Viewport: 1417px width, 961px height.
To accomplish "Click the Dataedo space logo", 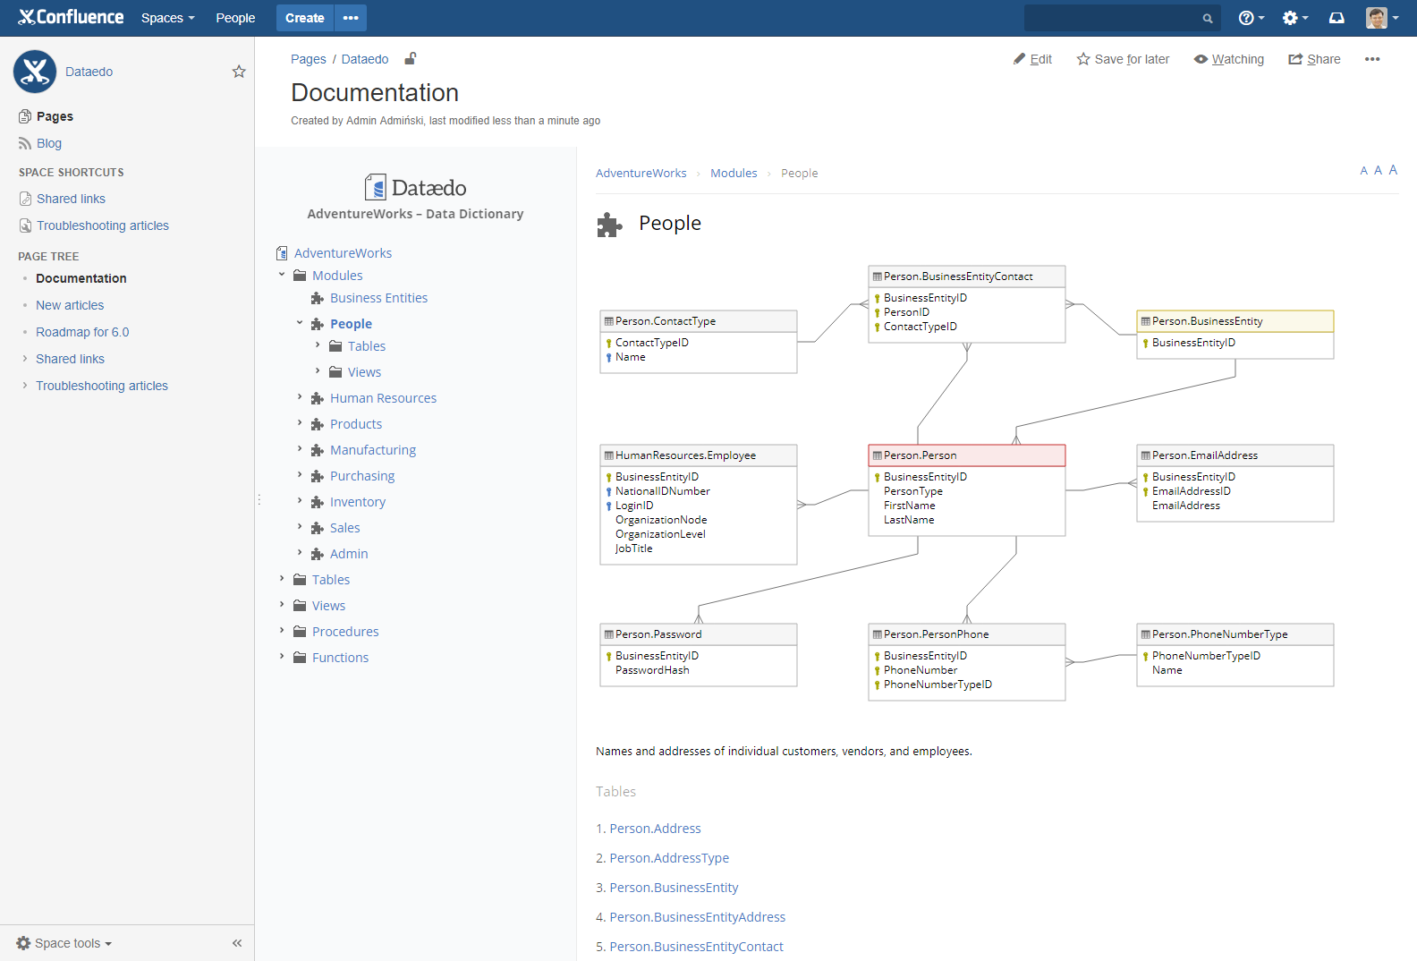I will pos(35,72).
